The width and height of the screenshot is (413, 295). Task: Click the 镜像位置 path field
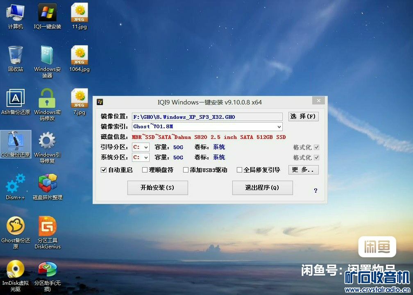pos(207,117)
